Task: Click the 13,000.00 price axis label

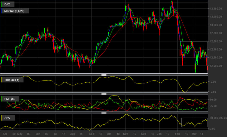Action: coord(216,25)
